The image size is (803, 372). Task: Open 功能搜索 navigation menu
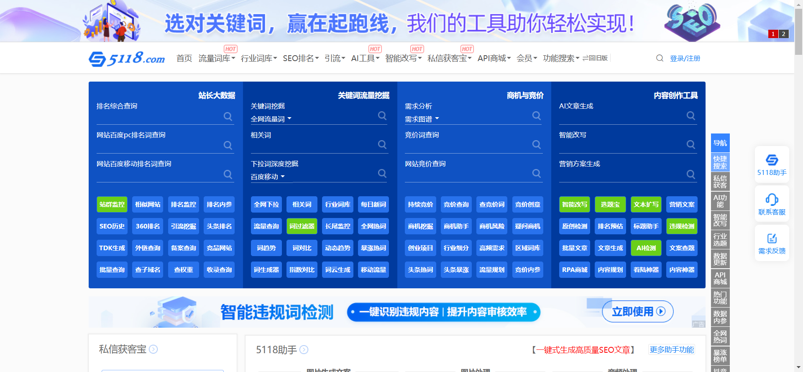[561, 58]
